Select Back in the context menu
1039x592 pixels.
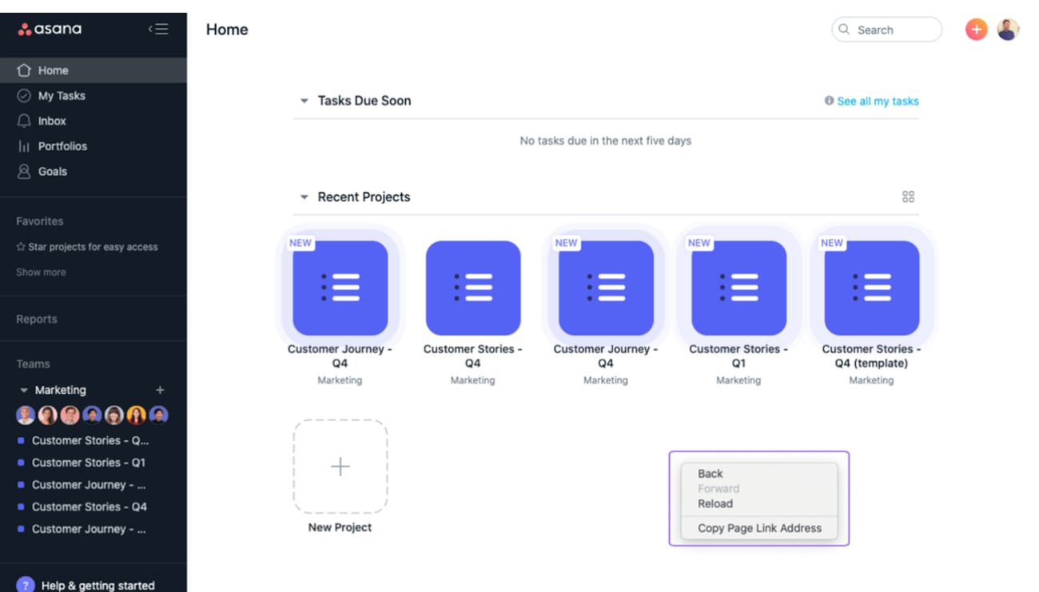(710, 473)
